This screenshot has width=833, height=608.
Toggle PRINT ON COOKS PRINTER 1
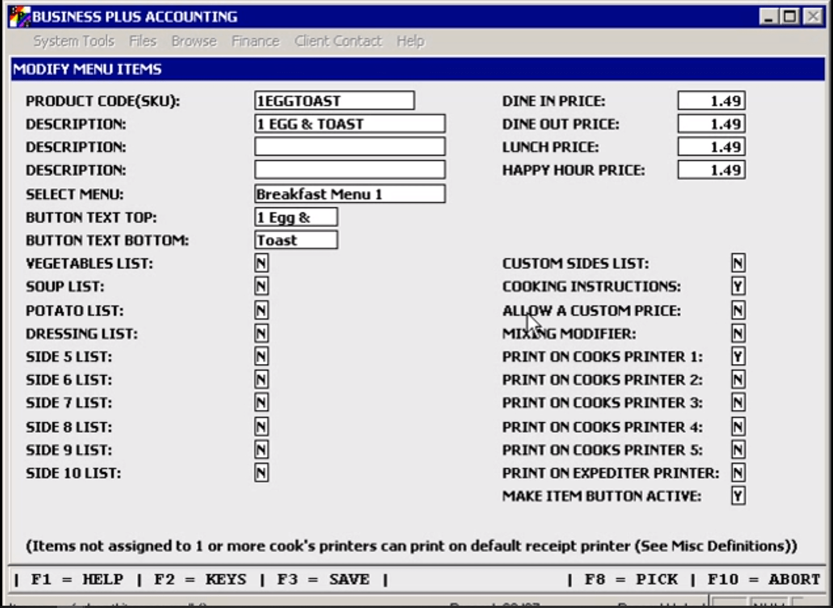pos(737,356)
